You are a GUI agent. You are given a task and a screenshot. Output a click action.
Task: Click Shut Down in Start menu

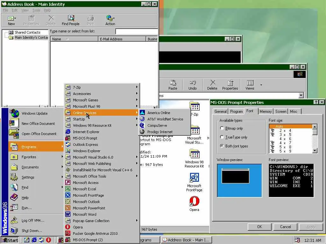(36, 231)
